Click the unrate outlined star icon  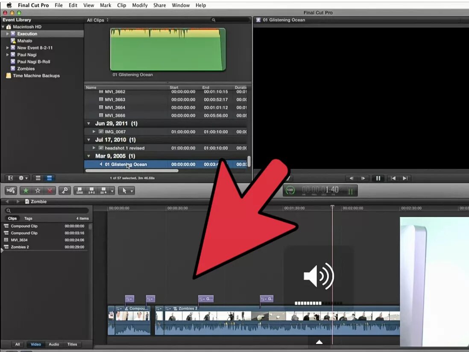click(x=38, y=191)
